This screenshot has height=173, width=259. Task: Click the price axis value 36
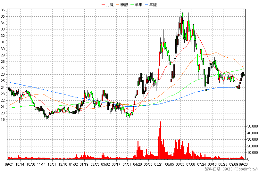(3, 10)
